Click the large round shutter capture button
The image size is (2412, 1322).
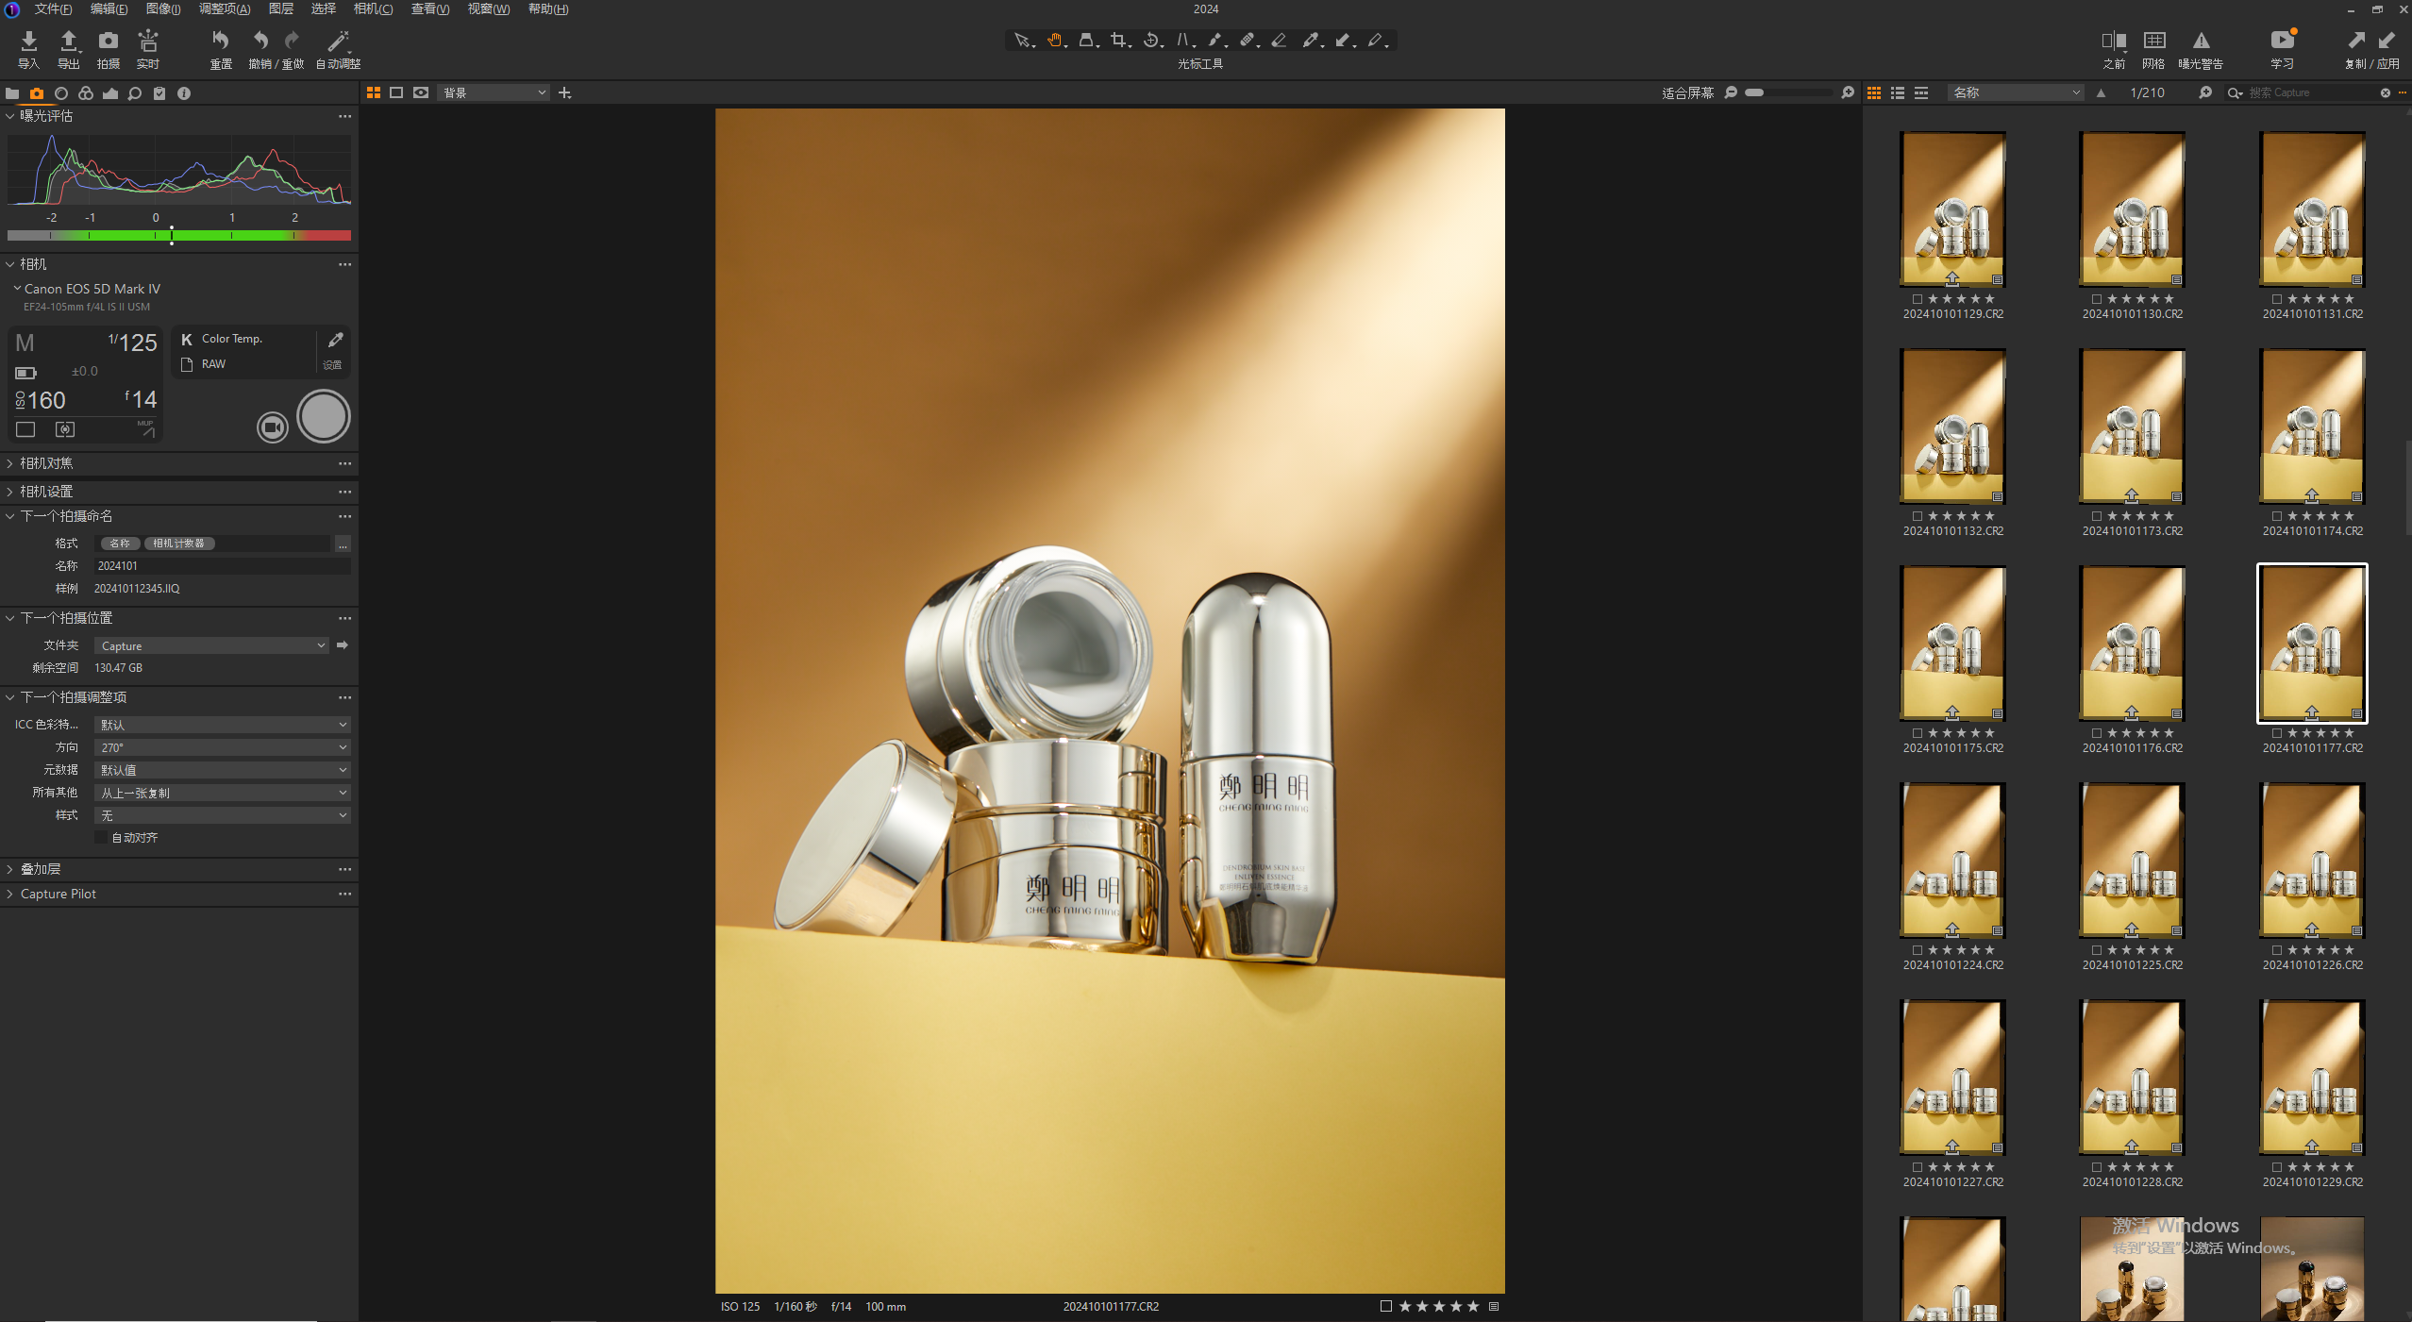pos(324,416)
